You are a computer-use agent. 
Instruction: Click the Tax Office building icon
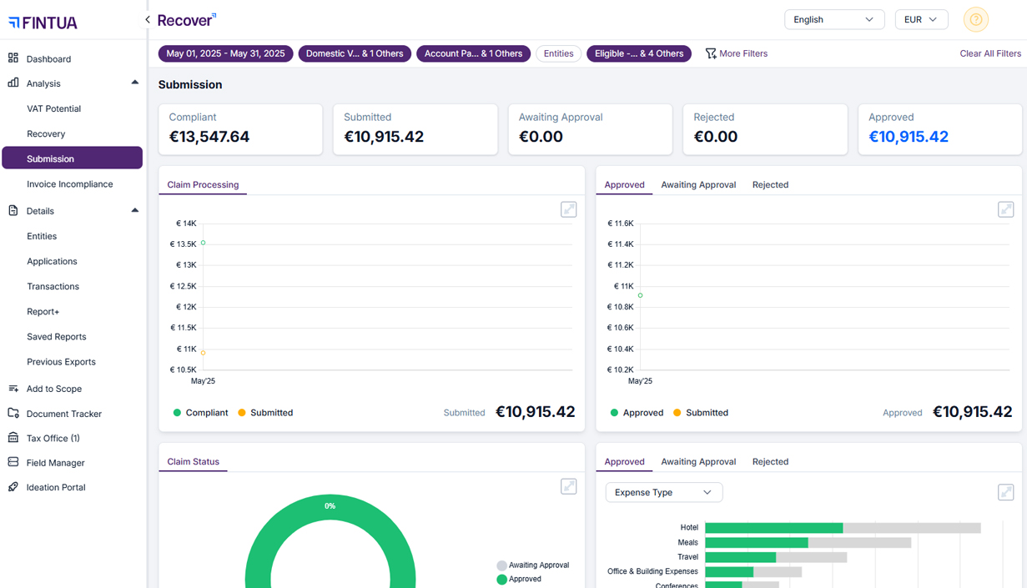click(x=13, y=438)
